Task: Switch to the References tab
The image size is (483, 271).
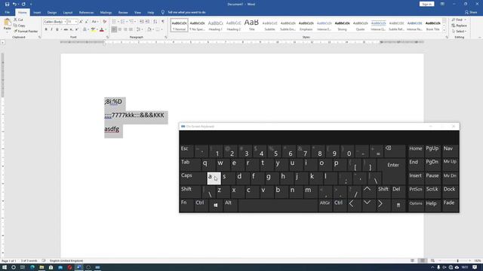Action: click(86, 12)
